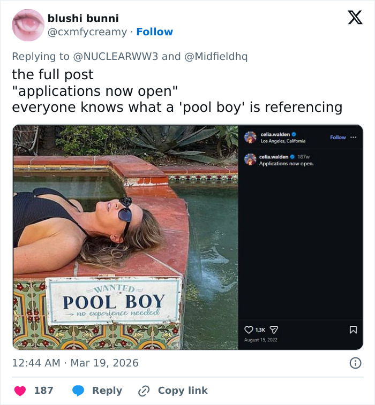Click the blushi bunni display name
Image resolution: width=375 pixels, height=405 pixels.
[83, 18]
